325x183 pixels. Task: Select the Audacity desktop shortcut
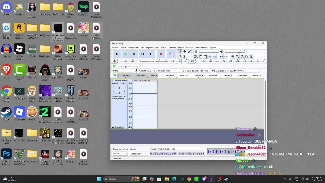tap(6, 51)
